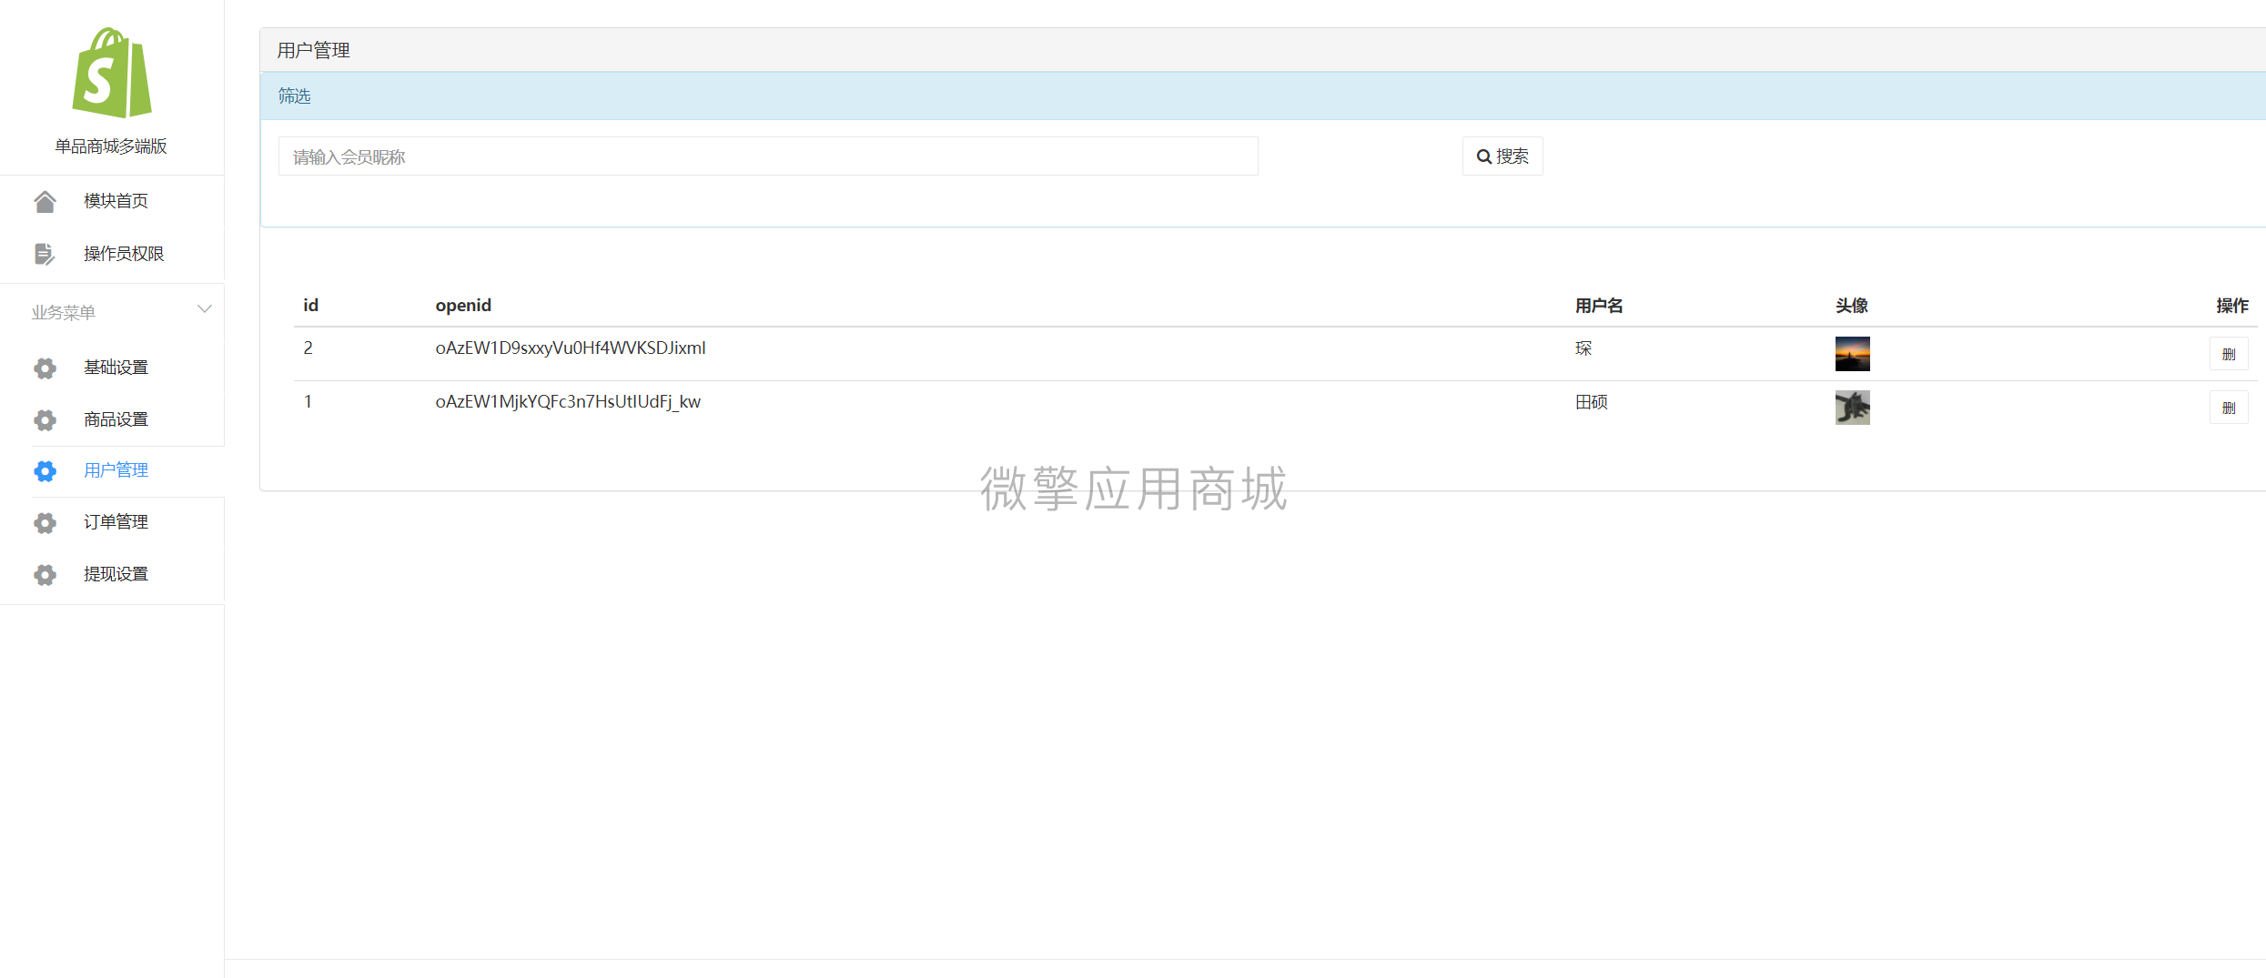Delete the user 田硕

coord(2229,408)
